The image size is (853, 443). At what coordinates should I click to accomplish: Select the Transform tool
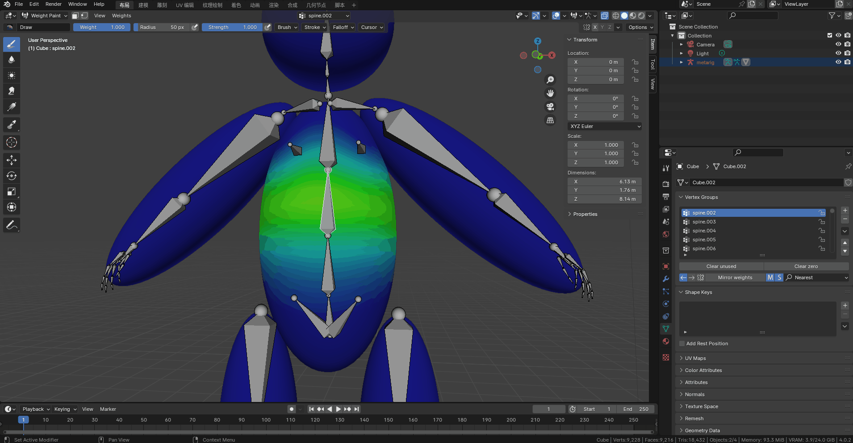(x=12, y=207)
